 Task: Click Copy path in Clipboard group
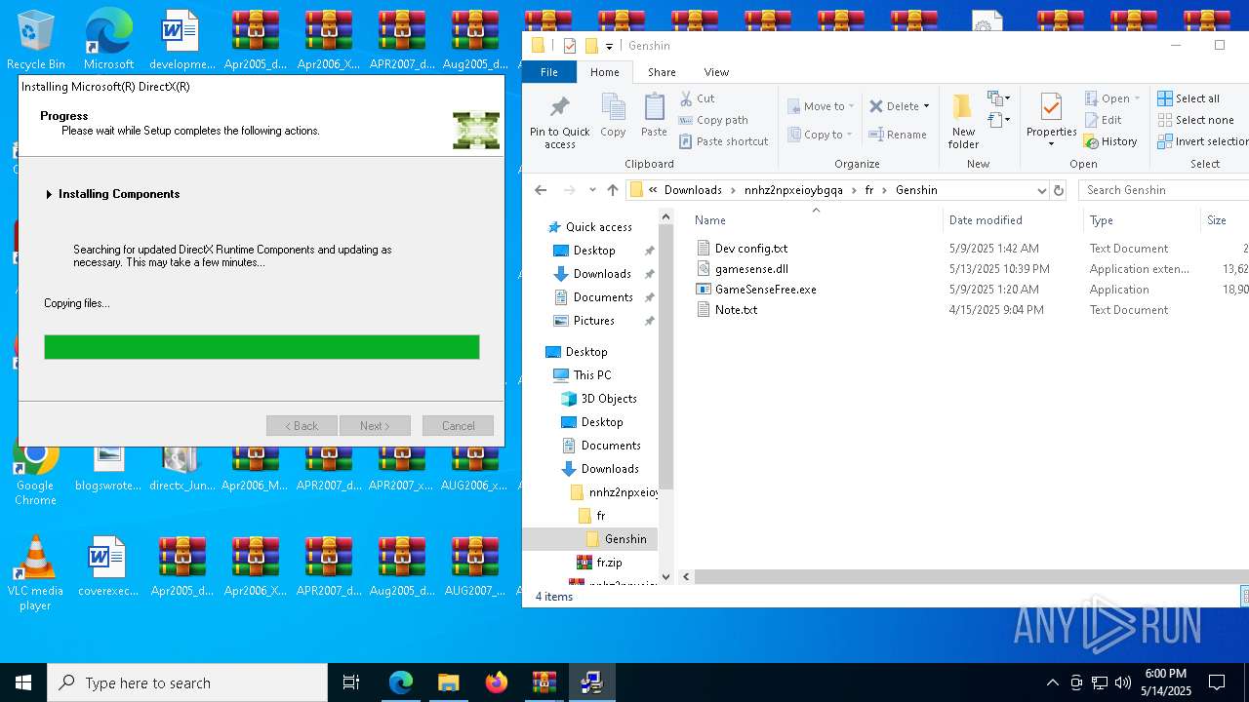(713, 120)
